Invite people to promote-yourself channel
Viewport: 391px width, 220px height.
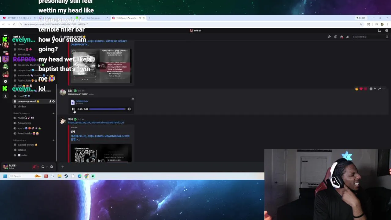[x=50, y=101]
